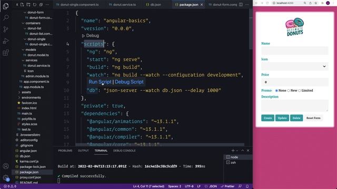Viewport: 337px width, 189px height.
Task: Add a new terminal with plus icon
Action: point(233,151)
